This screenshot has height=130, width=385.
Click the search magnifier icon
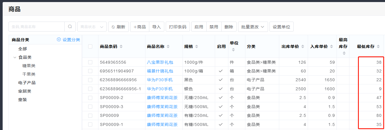pos(70,27)
